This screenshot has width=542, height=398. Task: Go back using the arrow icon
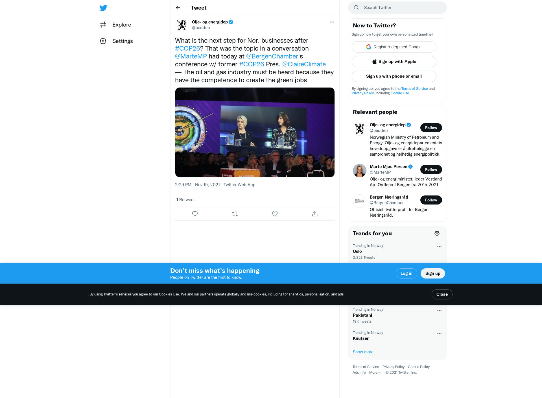click(x=178, y=8)
